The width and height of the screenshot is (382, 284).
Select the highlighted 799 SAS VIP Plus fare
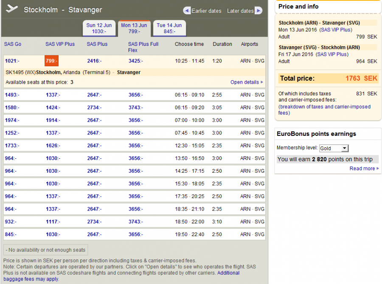pos(51,61)
